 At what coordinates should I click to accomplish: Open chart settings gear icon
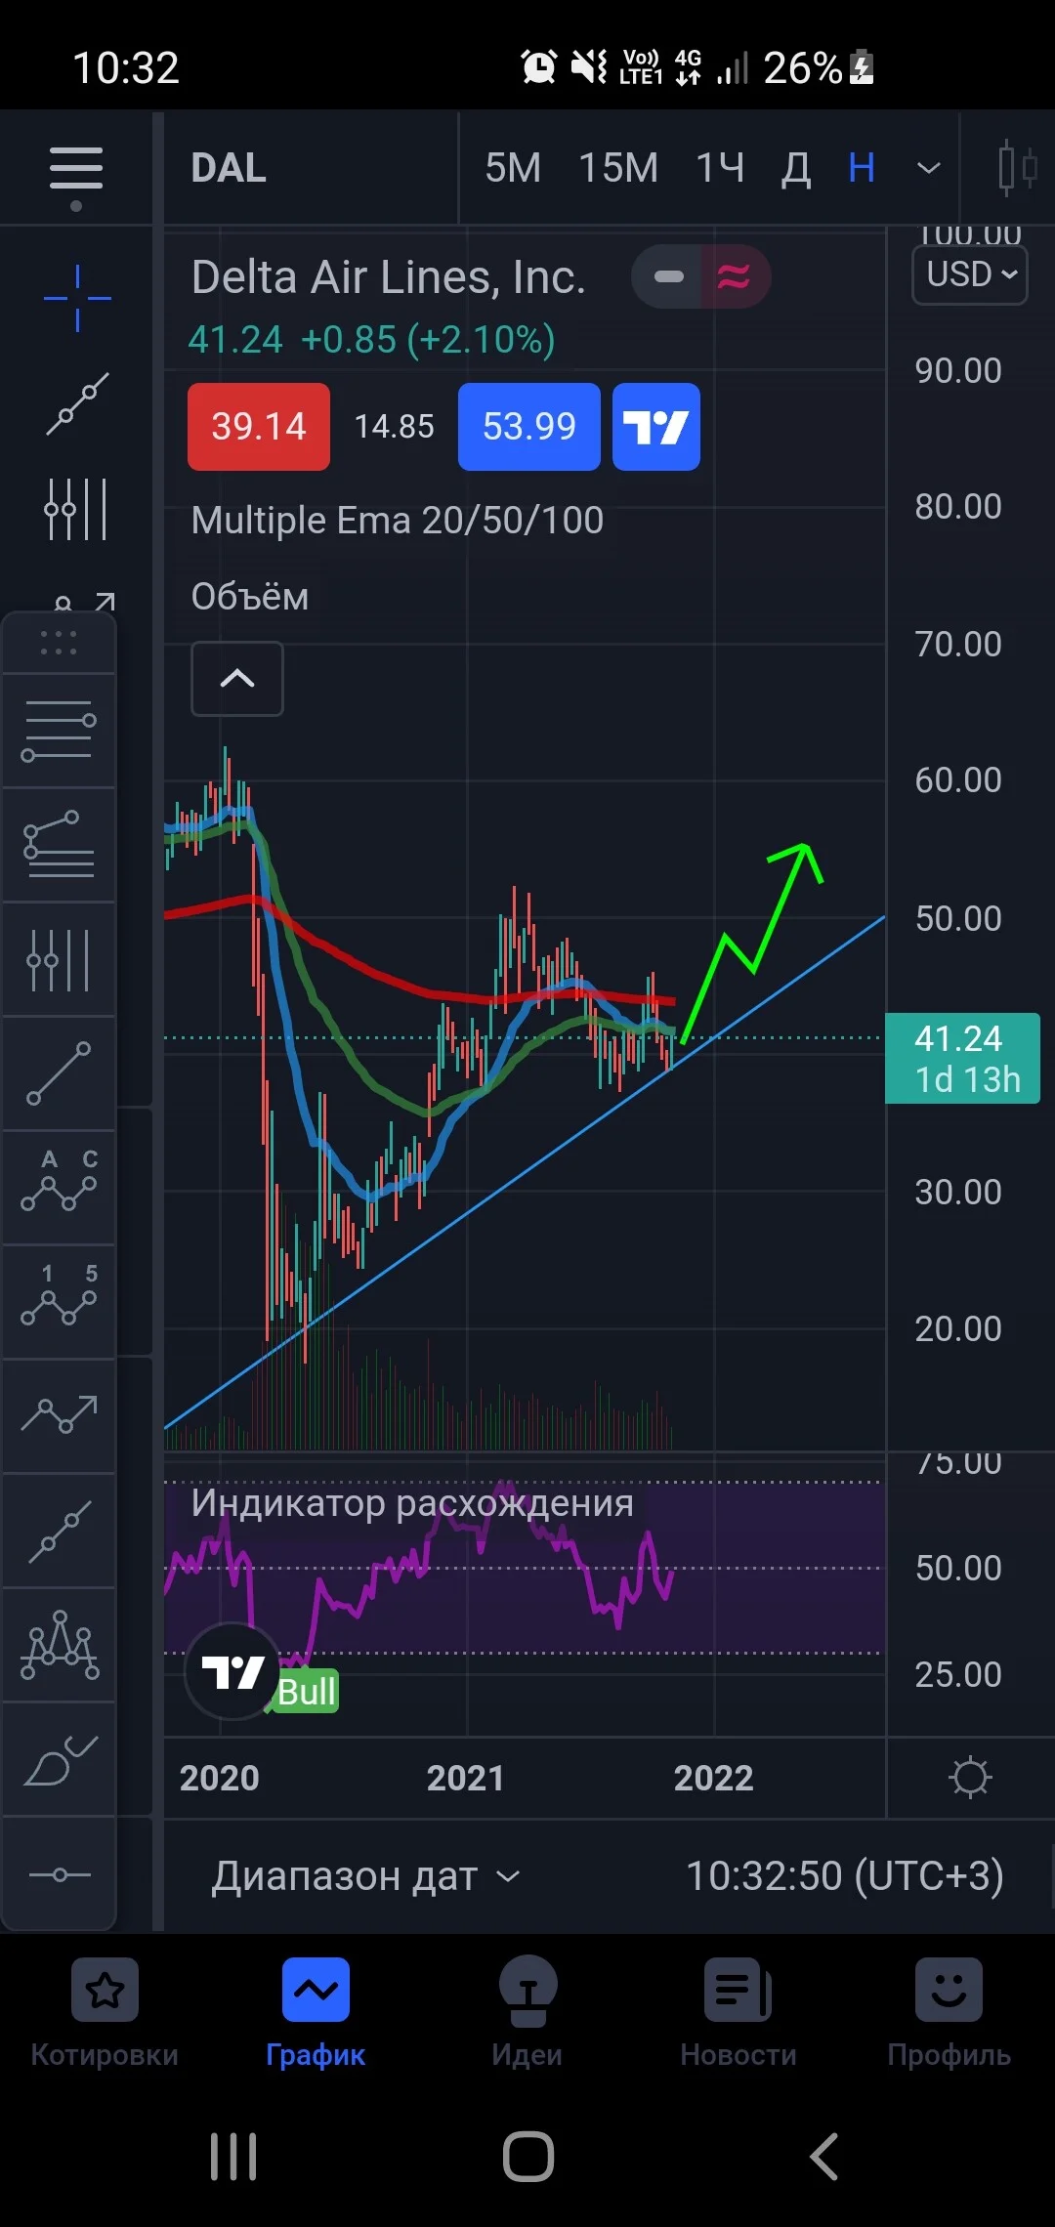tap(970, 1777)
